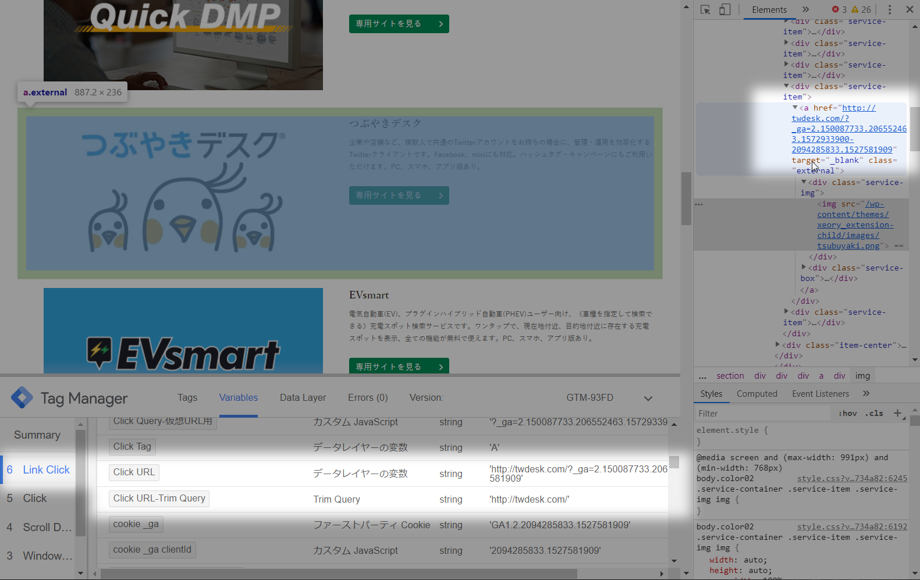Select the Variables tab in Tag Manager

[239, 398]
